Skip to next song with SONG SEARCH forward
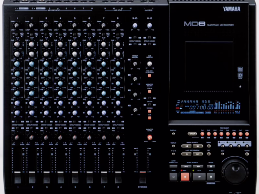 point(198,167)
